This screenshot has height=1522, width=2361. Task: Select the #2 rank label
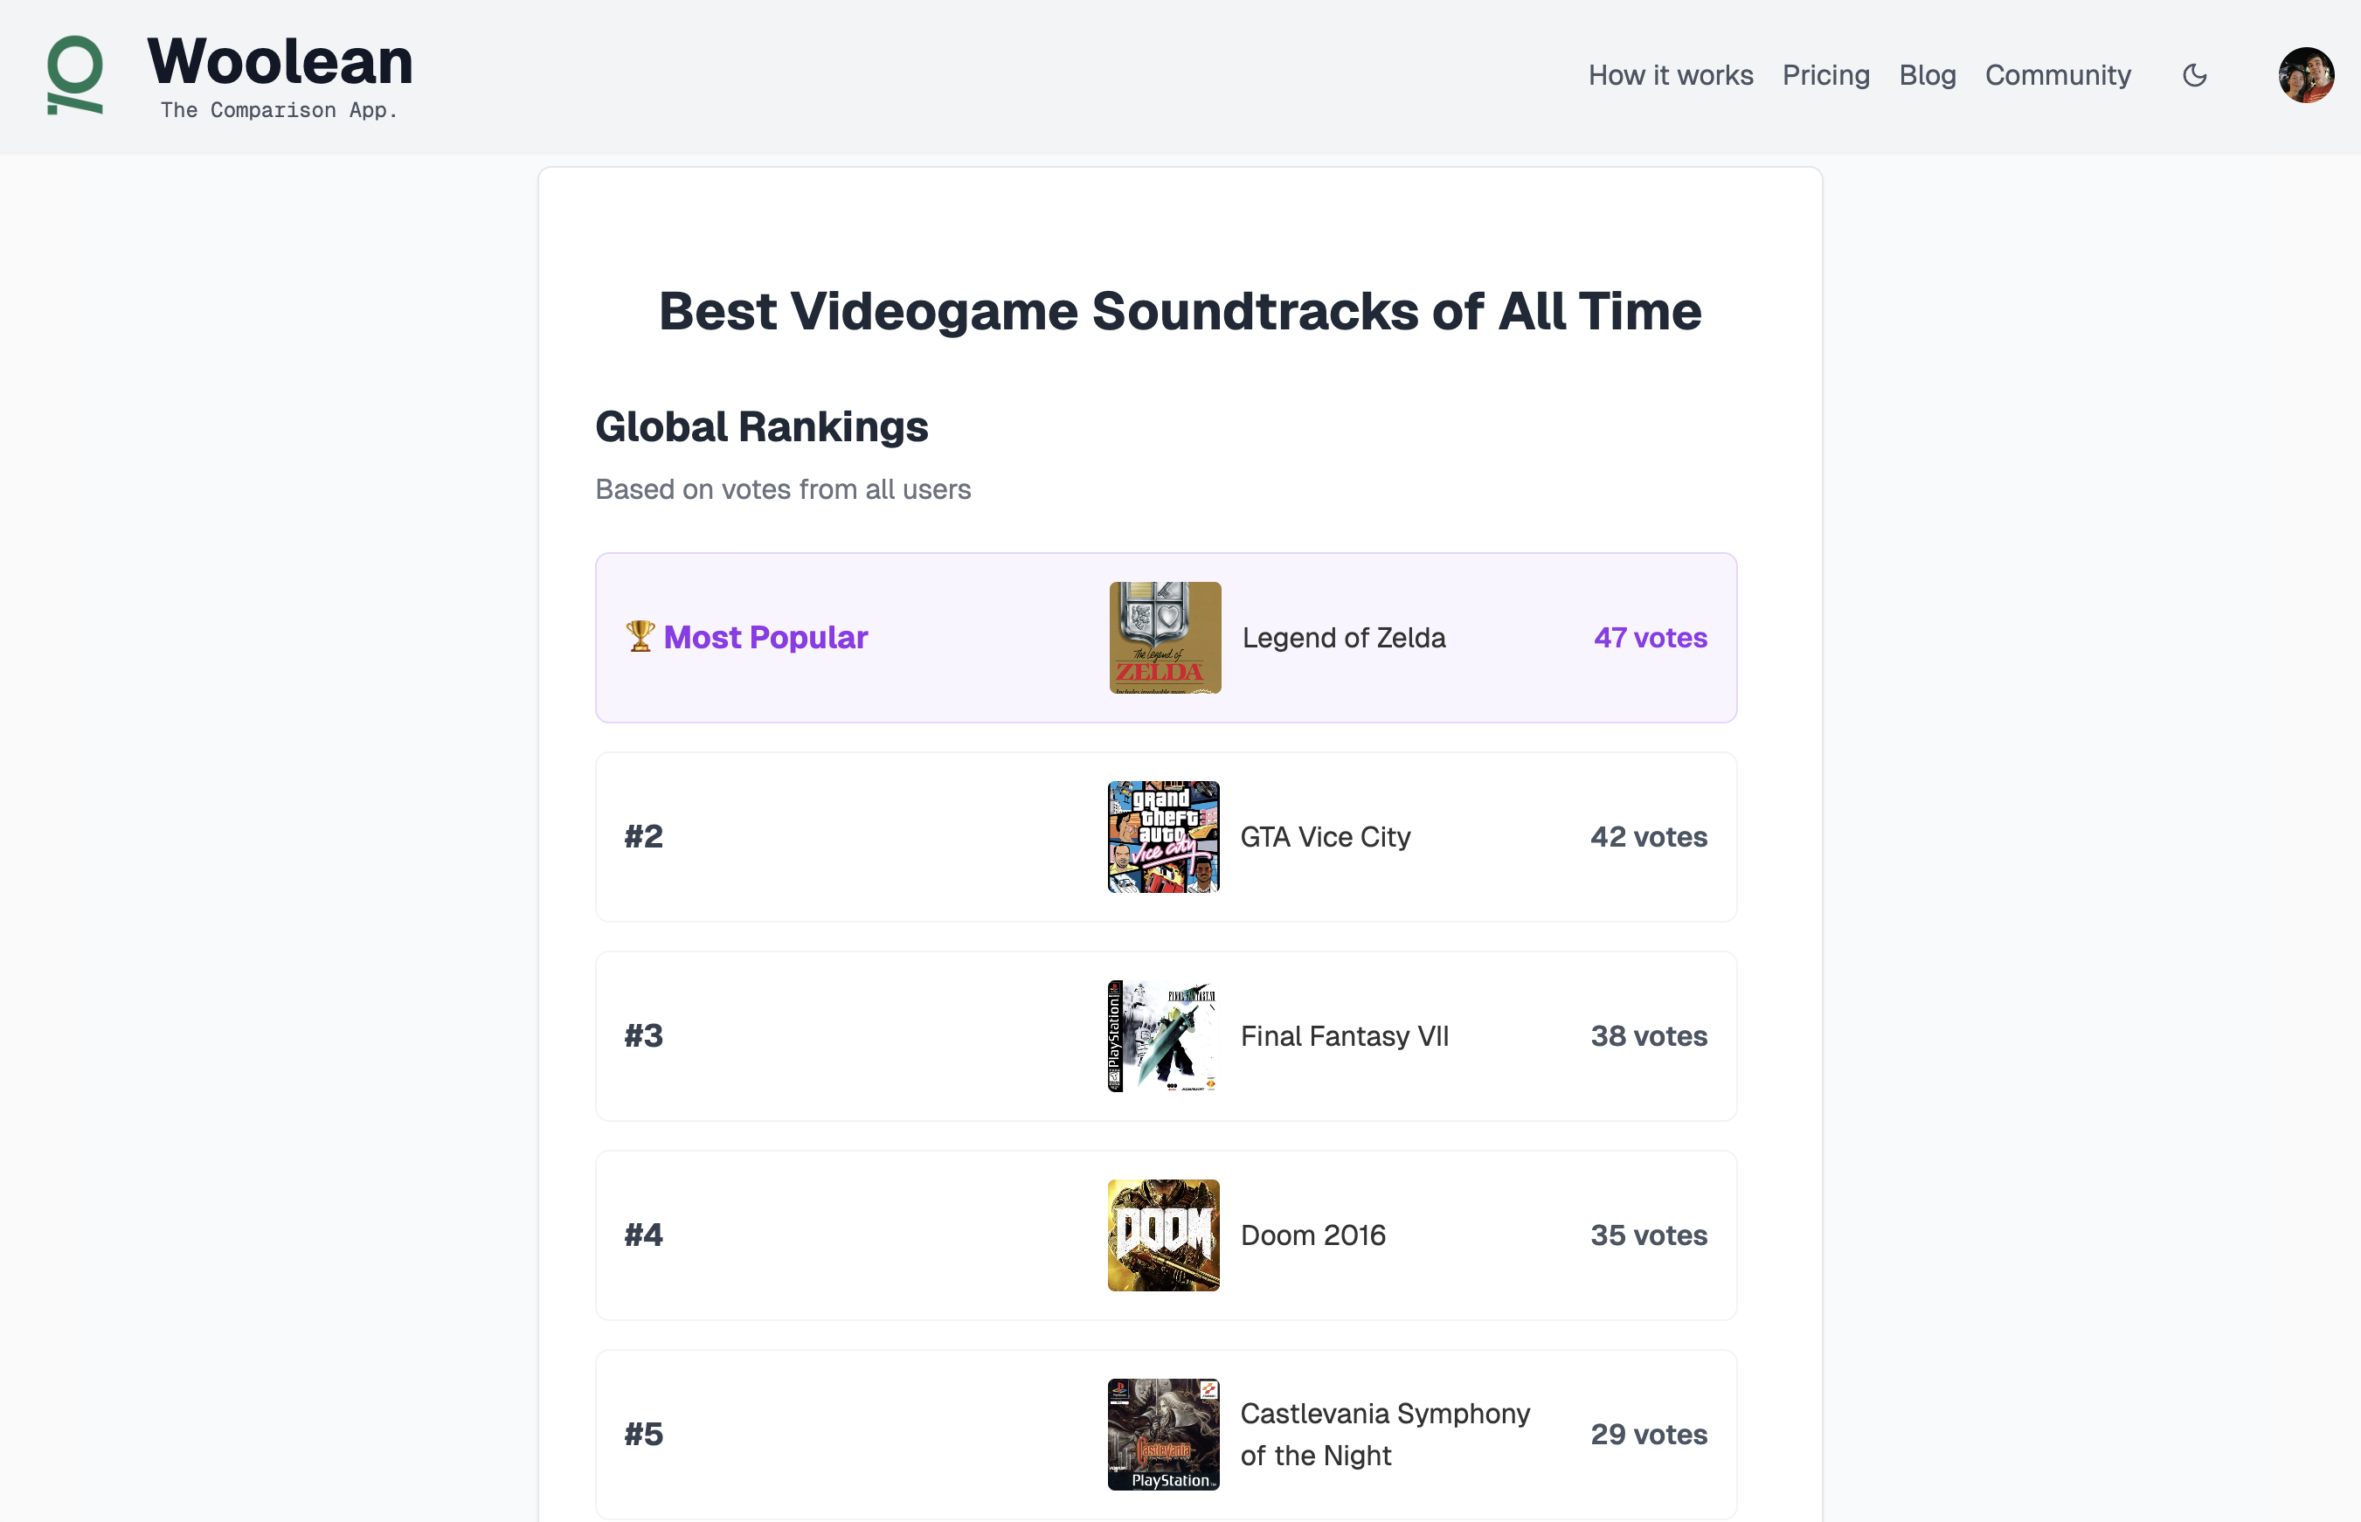(643, 837)
